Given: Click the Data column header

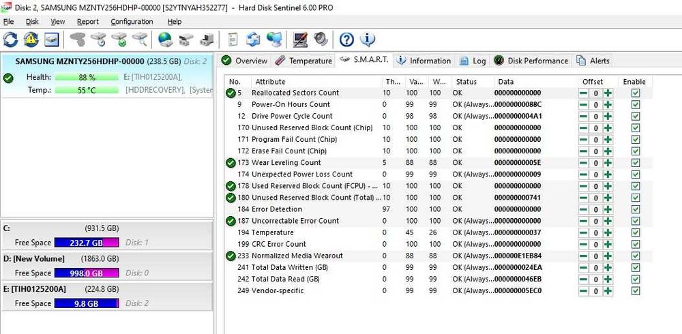Looking at the screenshot, I should point(536,82).
